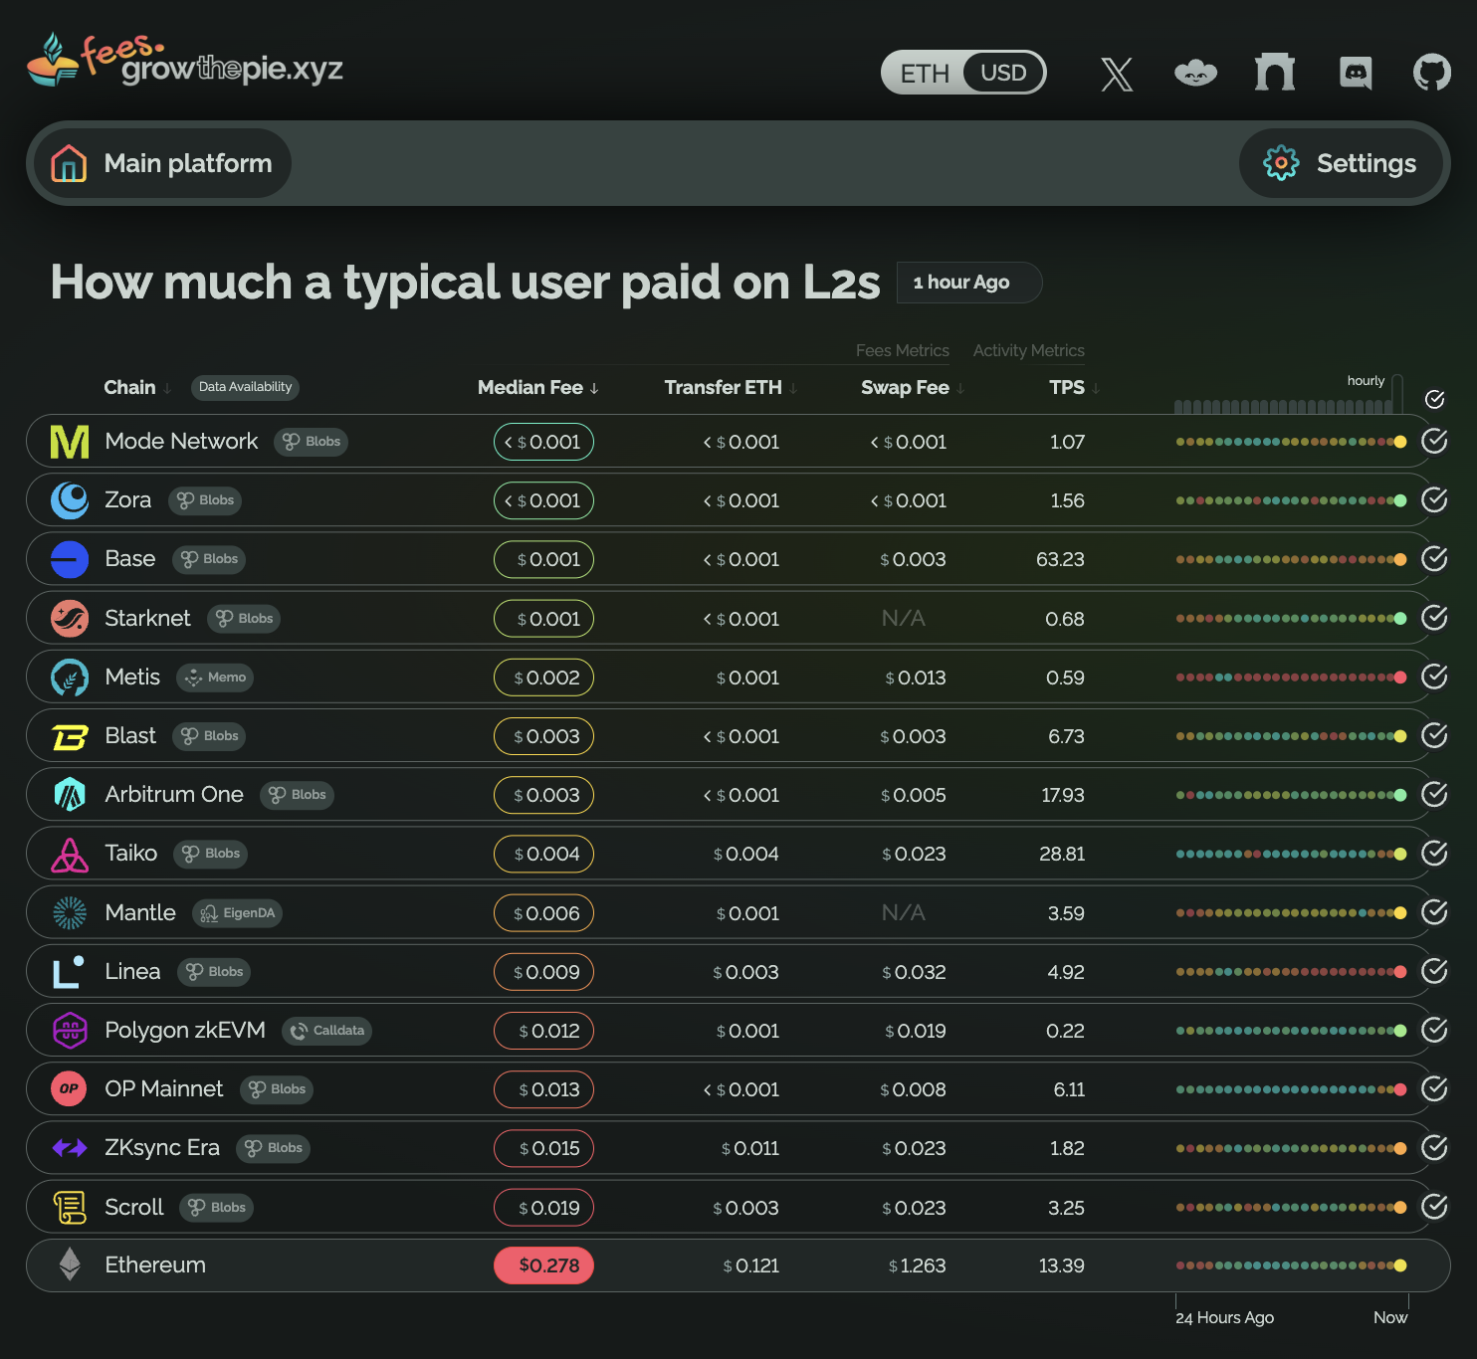Click the 1 hour Ago badge

point(968,283)
